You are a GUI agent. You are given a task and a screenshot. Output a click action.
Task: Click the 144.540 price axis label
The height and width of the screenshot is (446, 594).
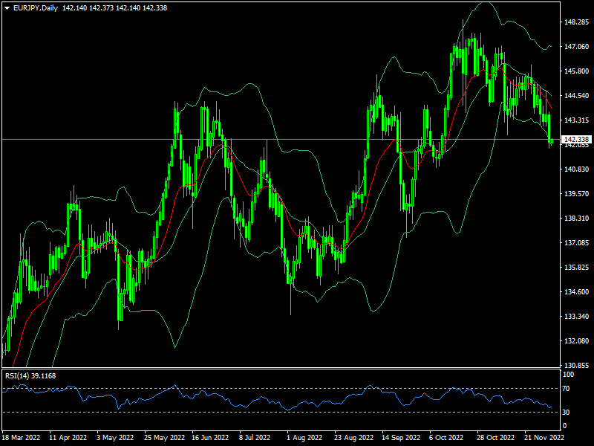point(577,96)
